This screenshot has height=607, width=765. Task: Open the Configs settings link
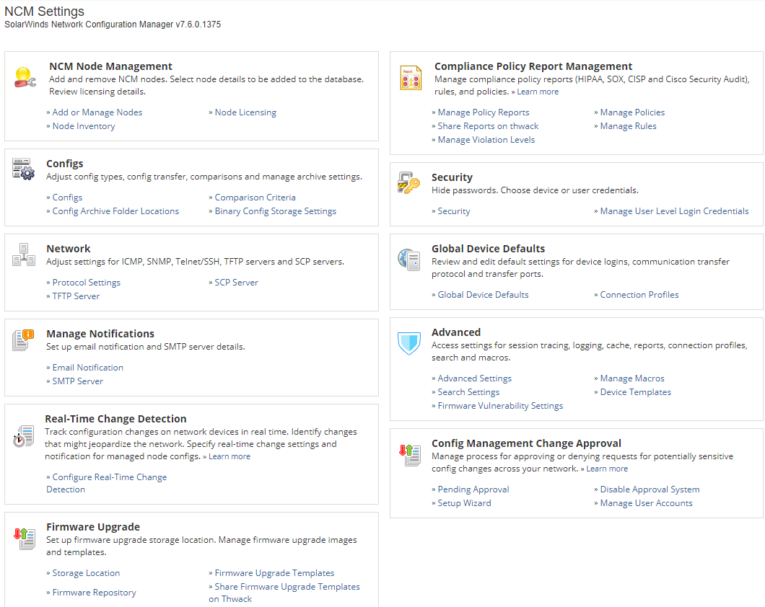point(67,198)
